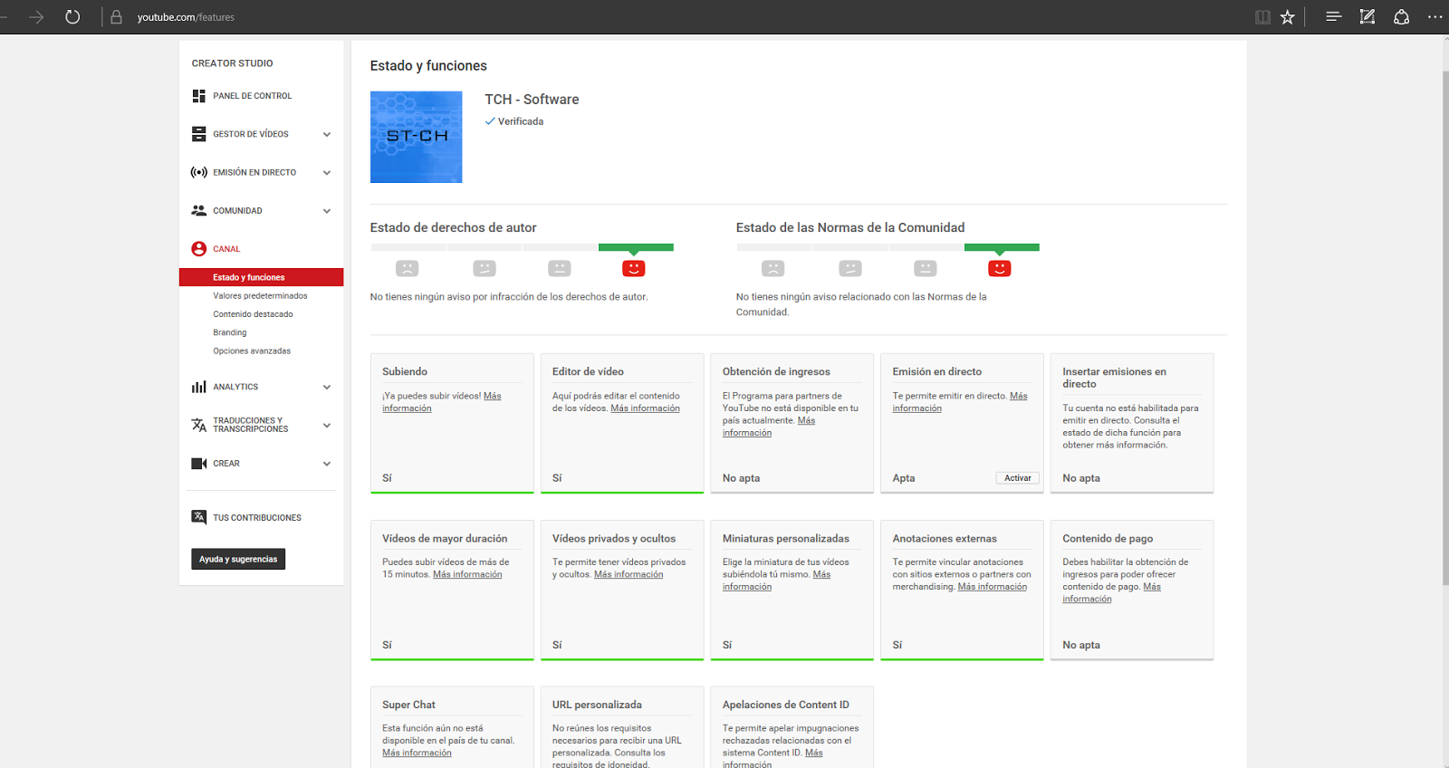Click the Apelaciones de Content ID card title
The height and width of the screenshot is (768, 1449).
[x=786, y=705]
